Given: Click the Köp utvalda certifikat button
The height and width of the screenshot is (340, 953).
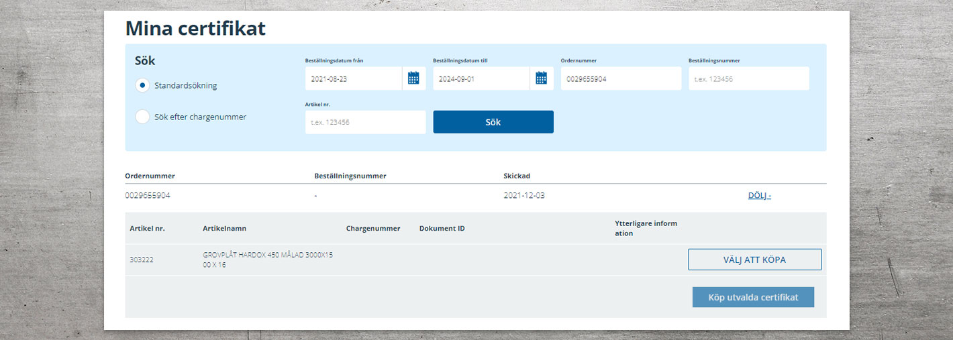Looking at the screenshot, I should point(753,297).
